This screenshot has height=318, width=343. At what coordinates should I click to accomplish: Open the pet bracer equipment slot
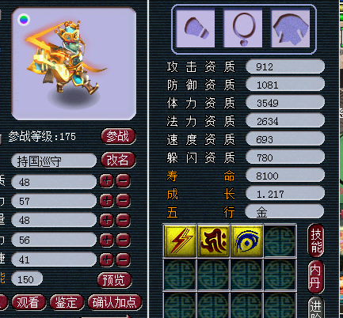tap(196, 28)
